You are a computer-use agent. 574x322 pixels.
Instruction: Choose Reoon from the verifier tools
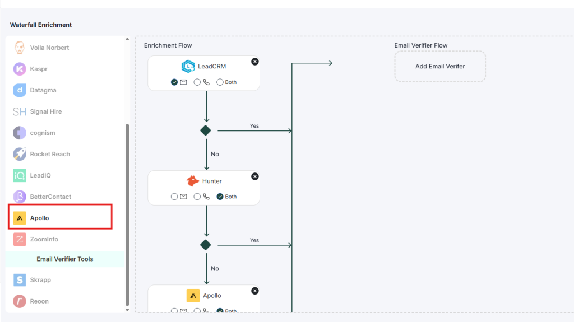(39, 301)
